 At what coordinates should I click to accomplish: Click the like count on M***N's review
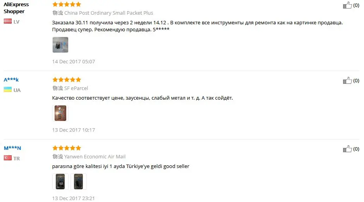click(356, 149)
